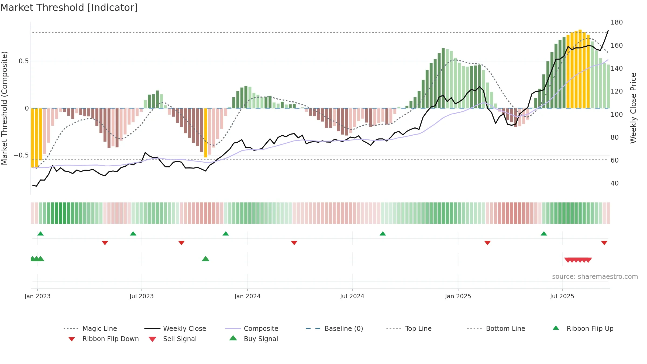This screenshot has height=364, width=647.
Task: Toggle Weekly Close series in the legend
Action: pos(175,328)
